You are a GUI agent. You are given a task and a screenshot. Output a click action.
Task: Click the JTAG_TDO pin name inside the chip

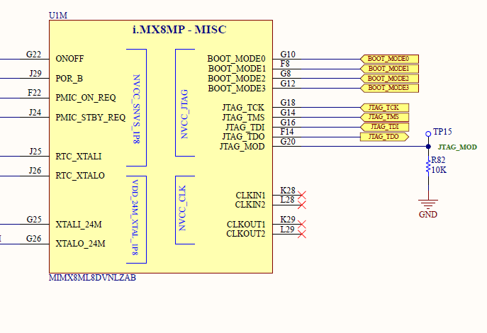click(243, 137)
